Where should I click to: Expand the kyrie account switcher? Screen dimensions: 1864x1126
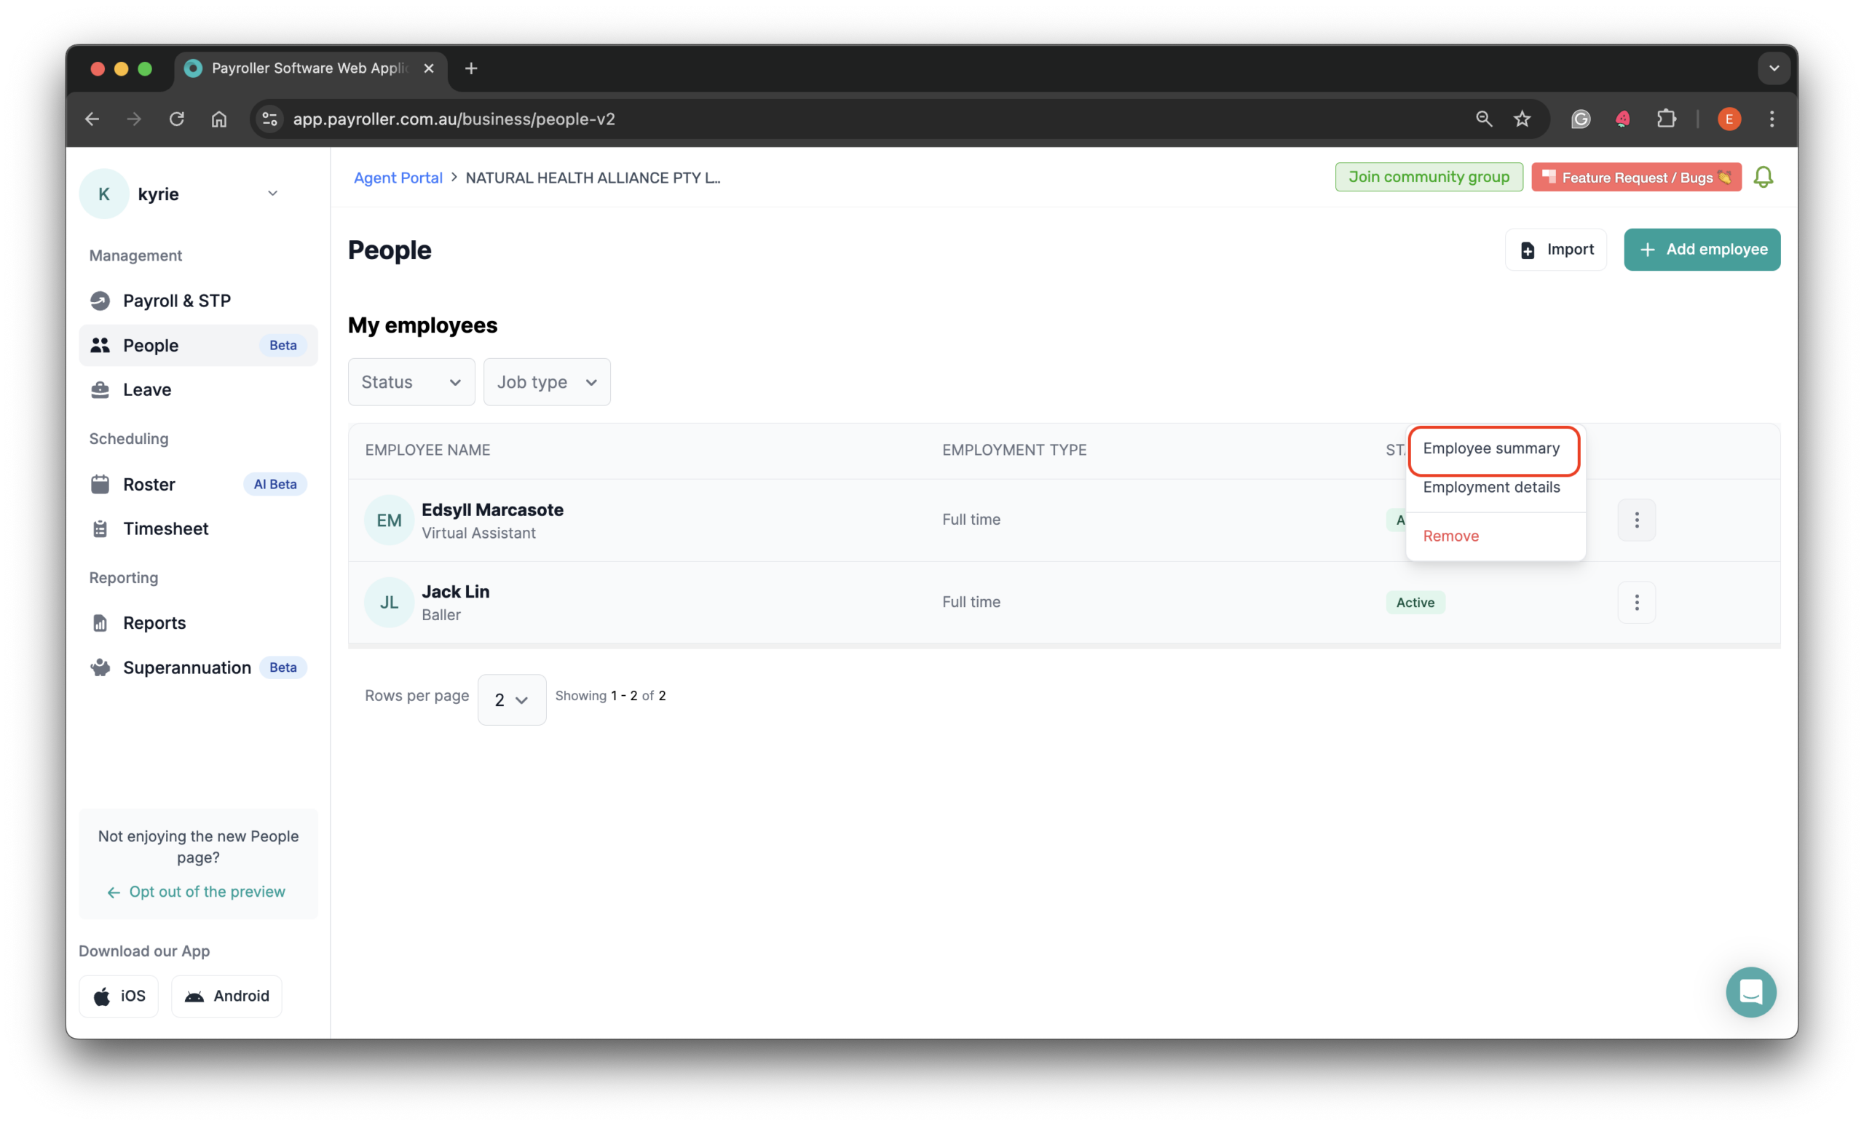pyautogui.click(x=272, y=194)
